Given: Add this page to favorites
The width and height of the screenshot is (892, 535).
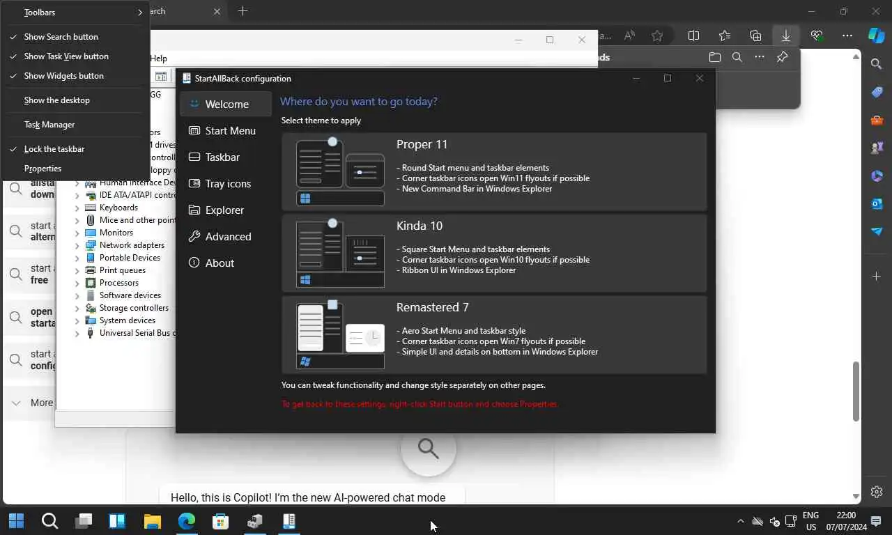Looking at the screenshot, I should 657,36.
